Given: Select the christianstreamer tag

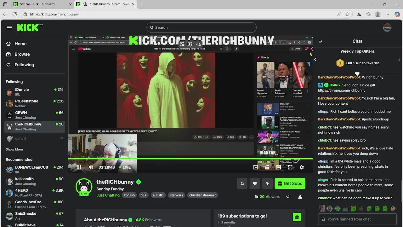Looking at the screenshot, I should 202,195.
